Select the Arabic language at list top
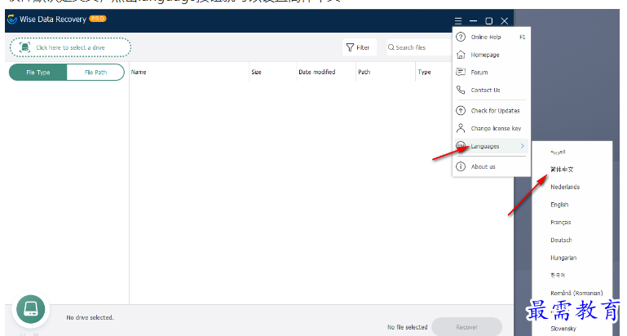 [558, 152]
